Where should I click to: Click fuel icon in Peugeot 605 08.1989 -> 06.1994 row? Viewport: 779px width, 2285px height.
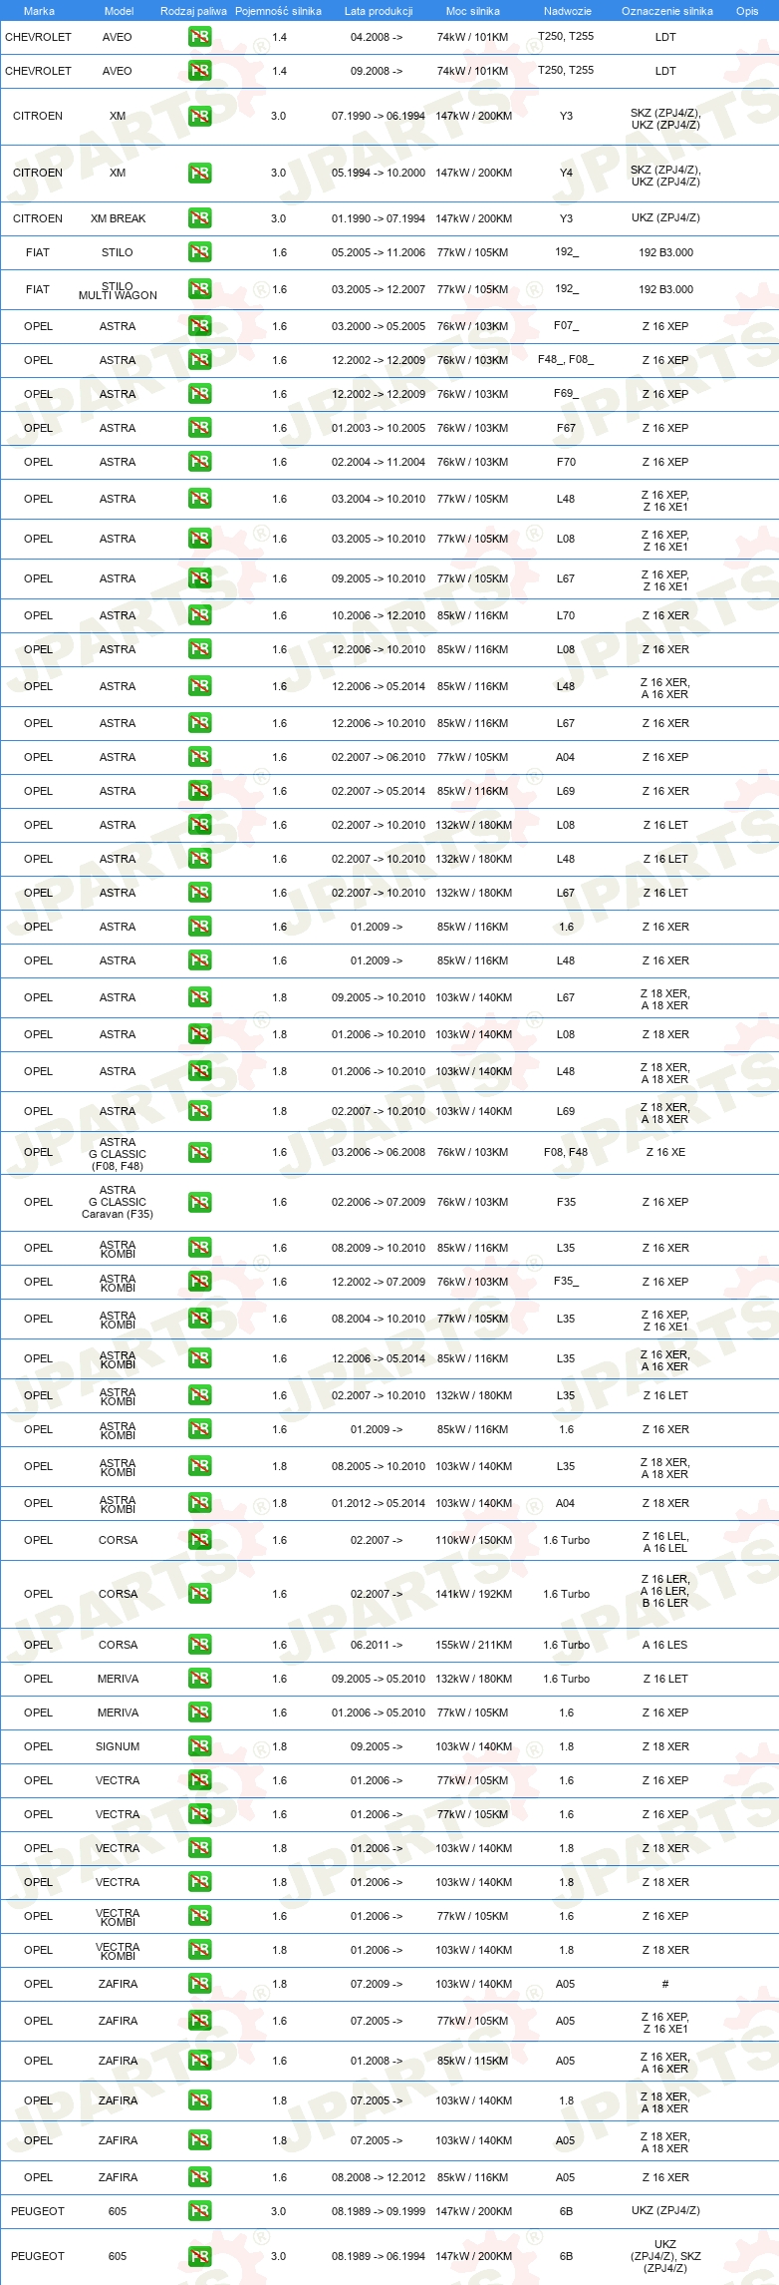(x=199, y=2257)
